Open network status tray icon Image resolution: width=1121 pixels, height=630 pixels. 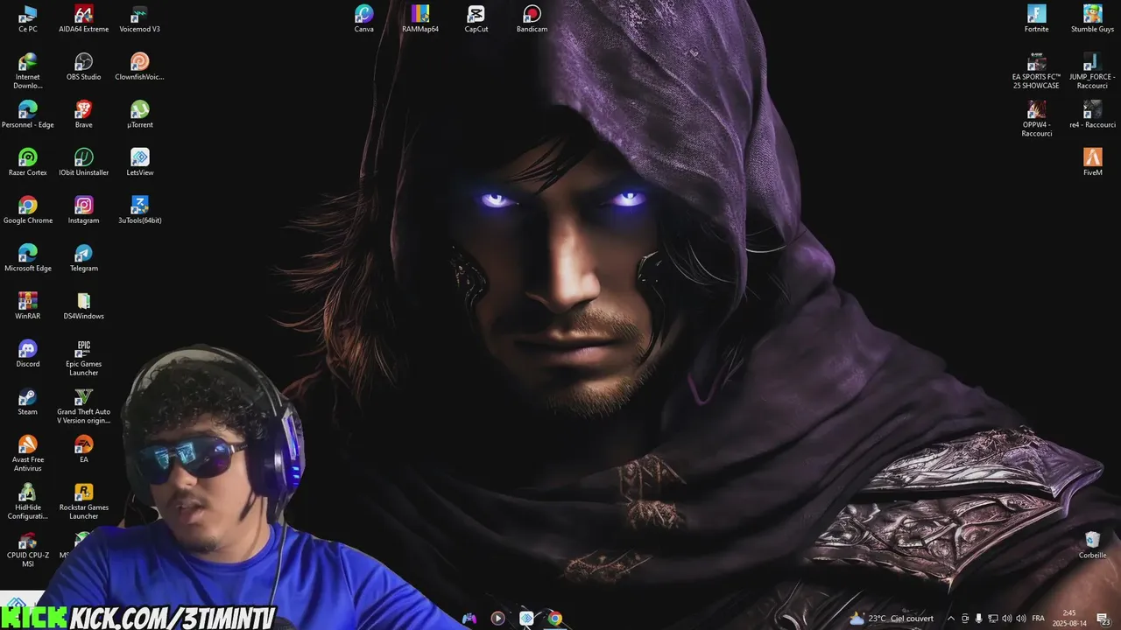[992, 619]
